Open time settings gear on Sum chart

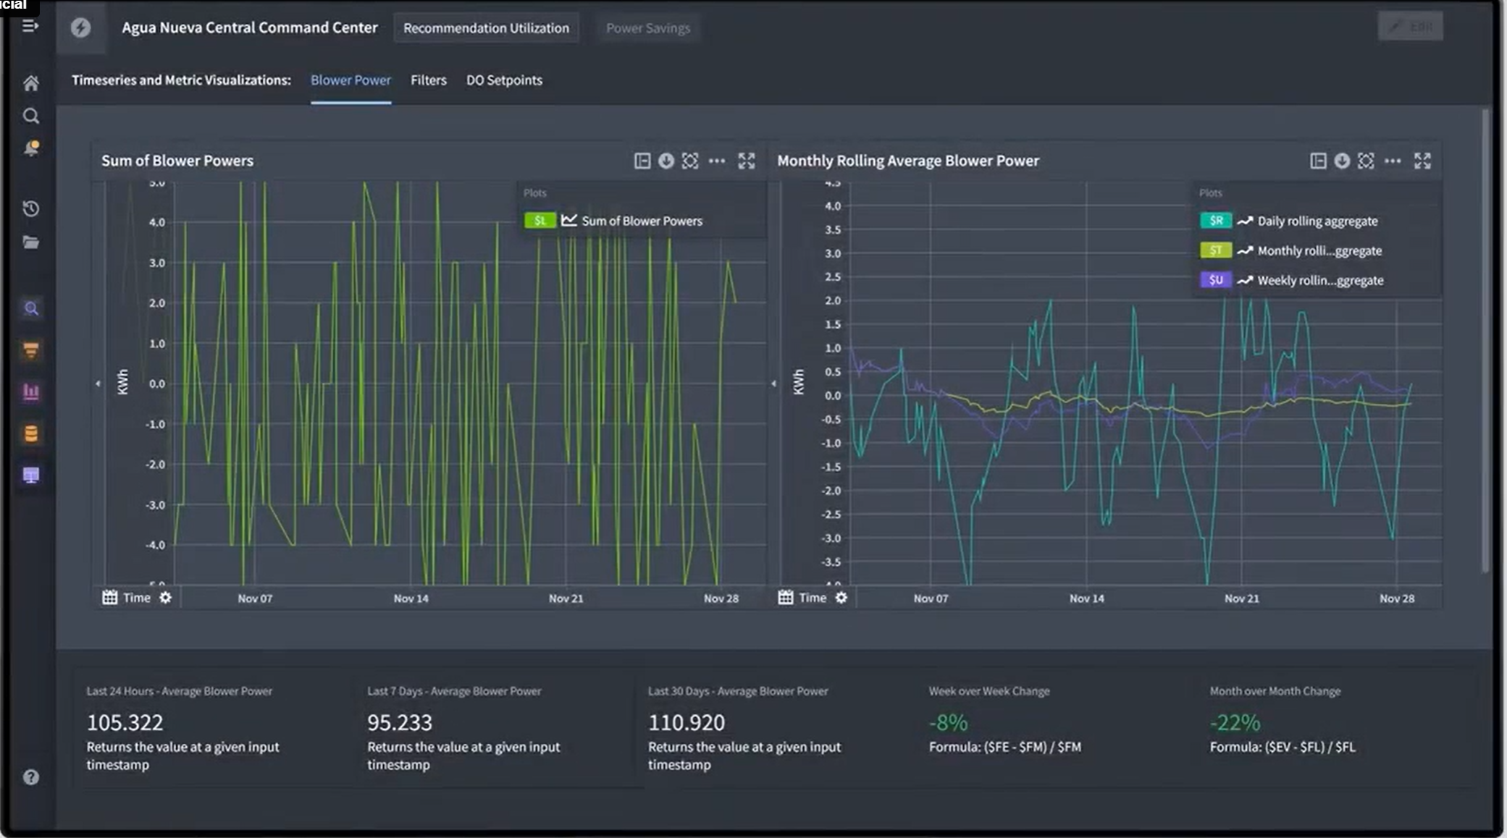(165, 598)
